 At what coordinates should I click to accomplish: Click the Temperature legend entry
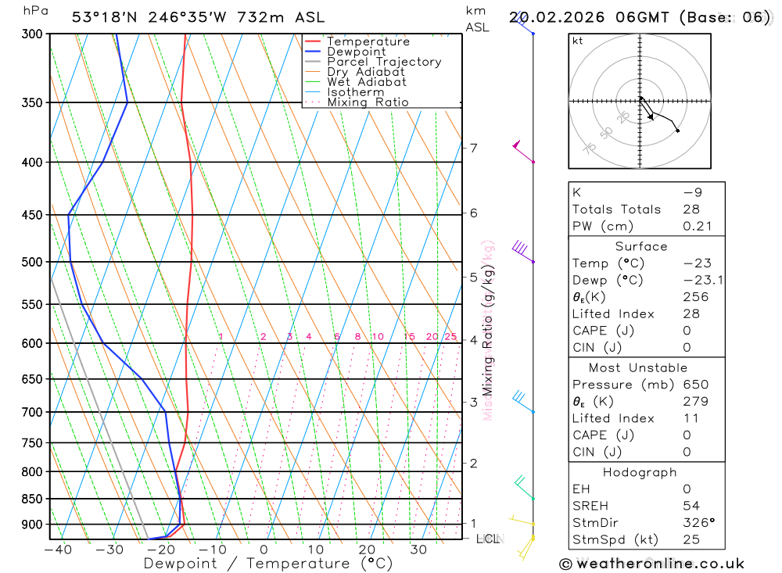coord(357,41)
